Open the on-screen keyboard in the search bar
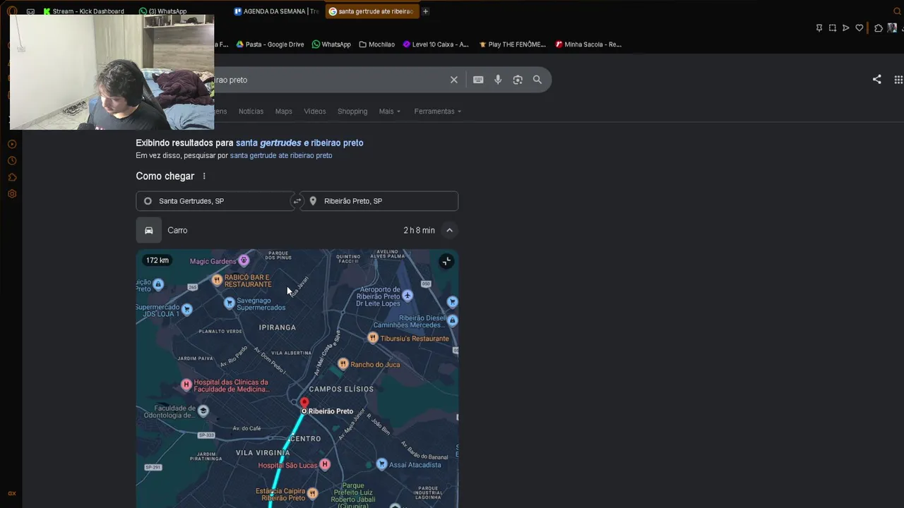The image size is (904, 508). [478, 80]
